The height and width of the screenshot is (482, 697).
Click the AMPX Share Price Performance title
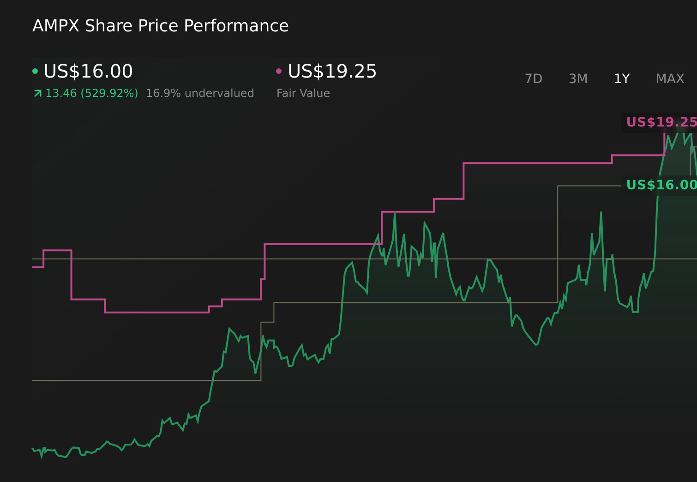coord(160,25)
